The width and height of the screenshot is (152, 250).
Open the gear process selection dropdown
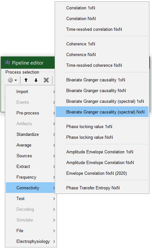pyautogui.click(x=12, y=80)
